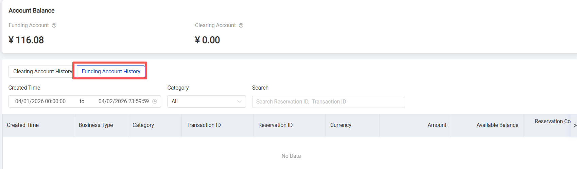Click the double-arrow icon at table header edge
This screenshot has height=169, width=577.
(x=575, y=126)
